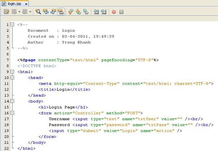218x151 pixels.
Task: Click Shift Line Right icon
Action: point(104,12)
